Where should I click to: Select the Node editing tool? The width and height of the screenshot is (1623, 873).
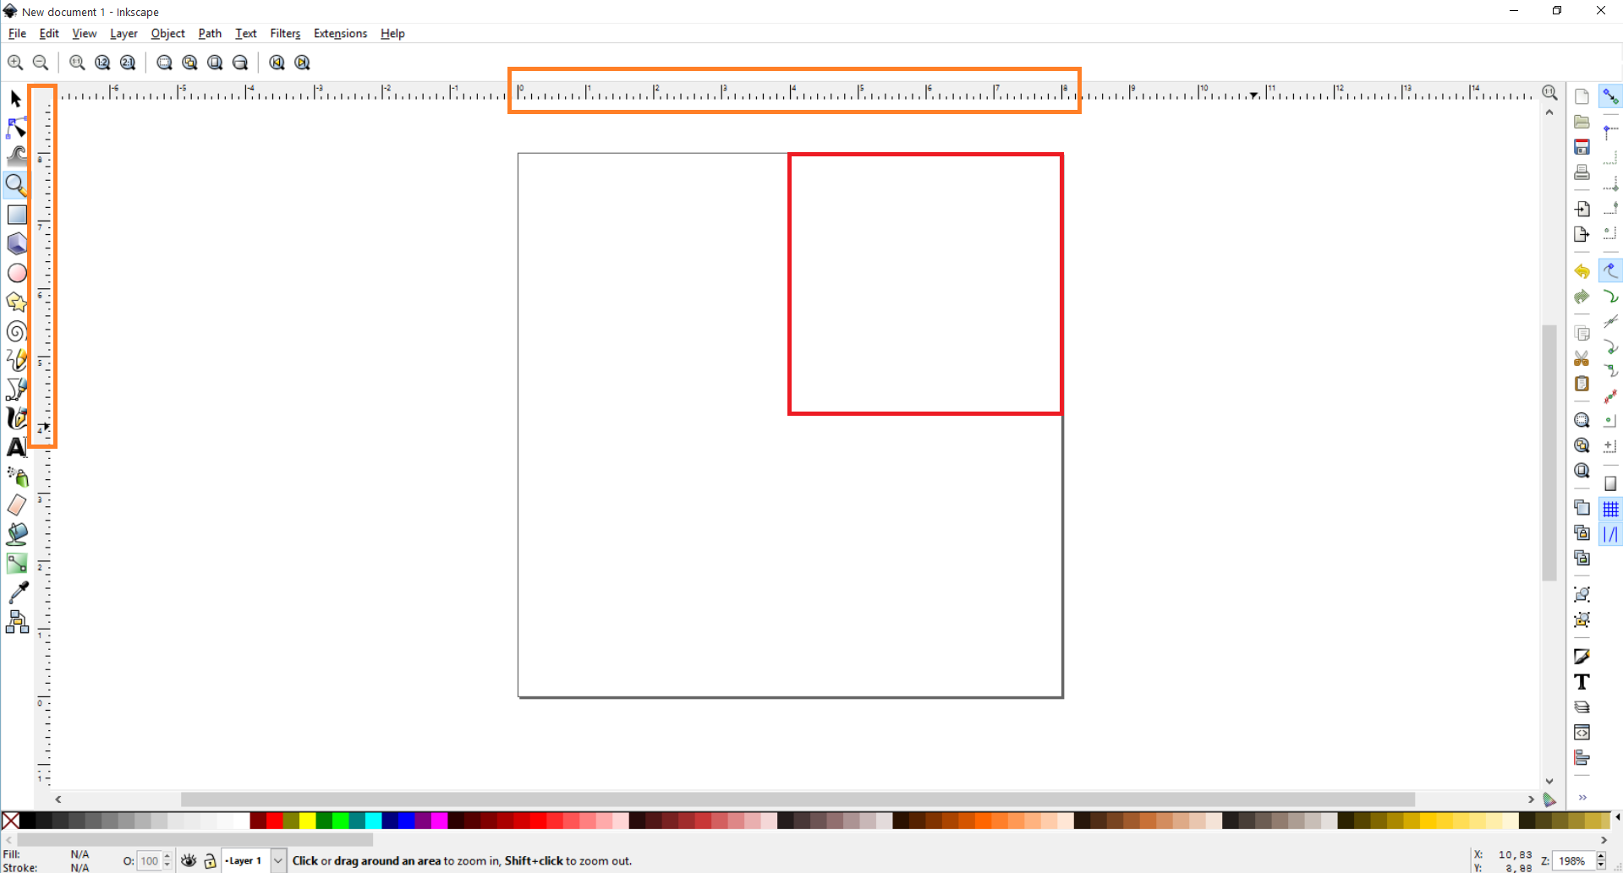point(15,128)
